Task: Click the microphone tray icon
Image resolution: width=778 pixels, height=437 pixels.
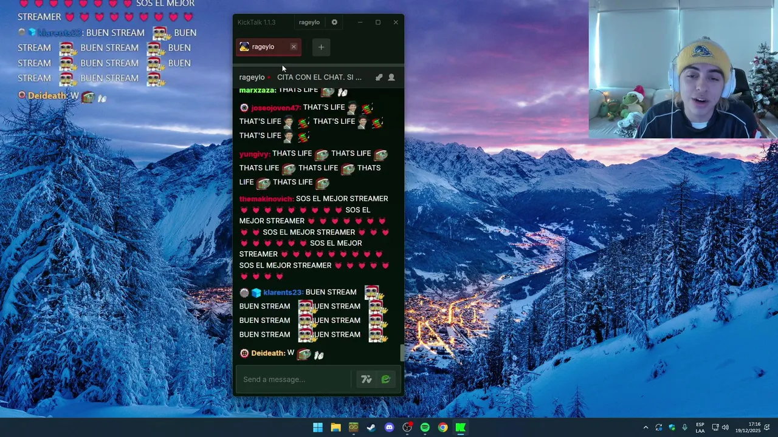Action: 684,428
